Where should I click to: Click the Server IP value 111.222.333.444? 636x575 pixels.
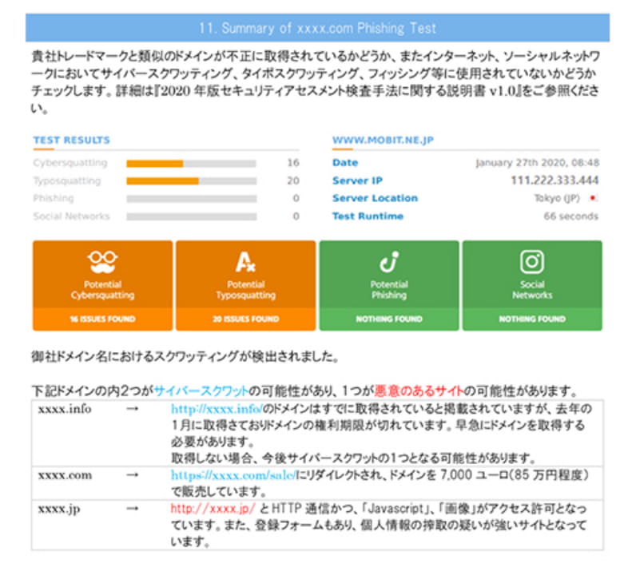(x=554, y=180)
